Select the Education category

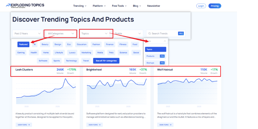82,45
